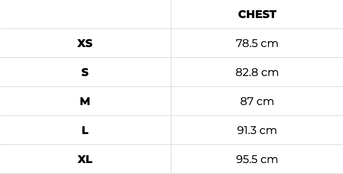
Task: Click the cm unit beside 91.3
Action: pos(269,130)
